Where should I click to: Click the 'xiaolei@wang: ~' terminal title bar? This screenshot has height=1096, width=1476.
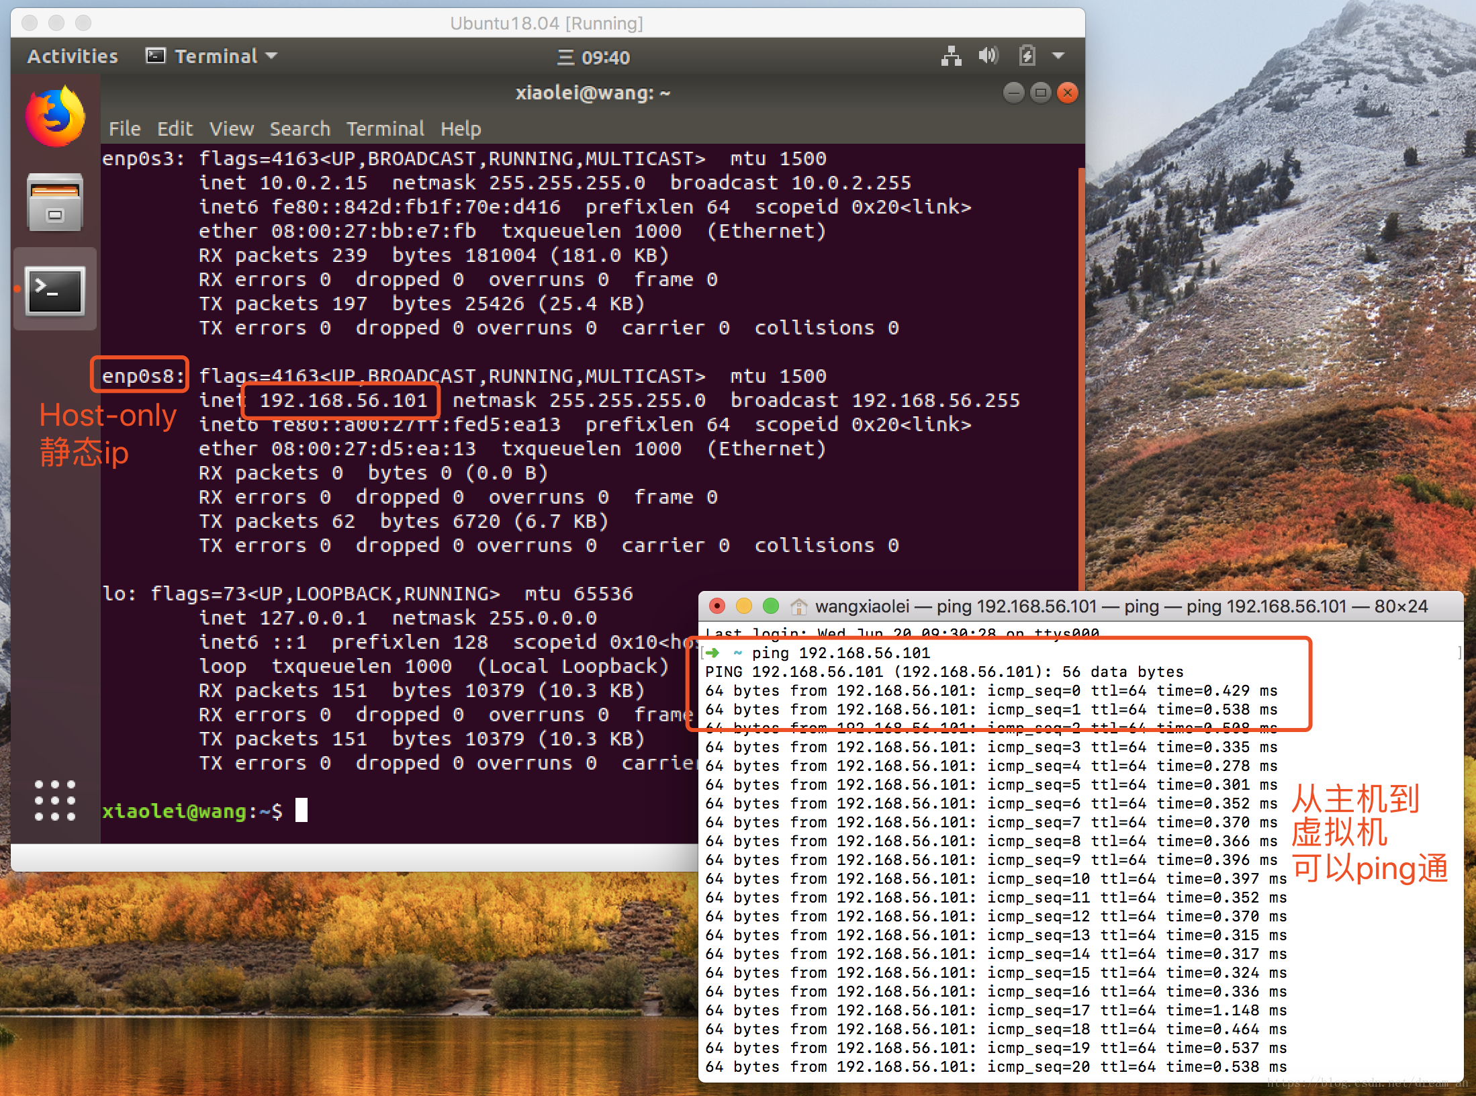click(593, 92)
